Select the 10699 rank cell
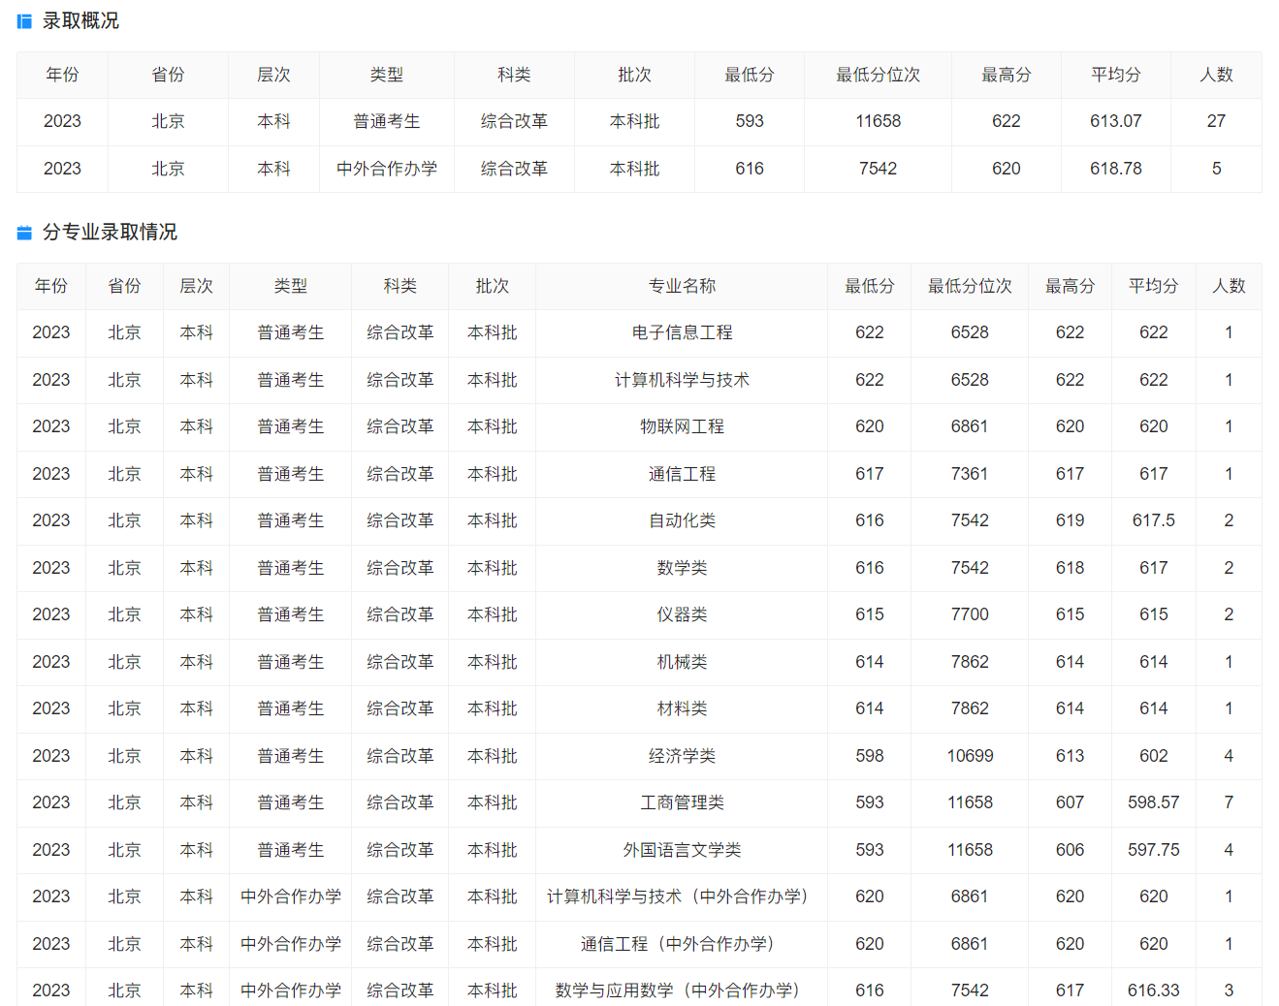Image resolution: width=1279 pixels, height=1006 pixels. click(970, 756)
